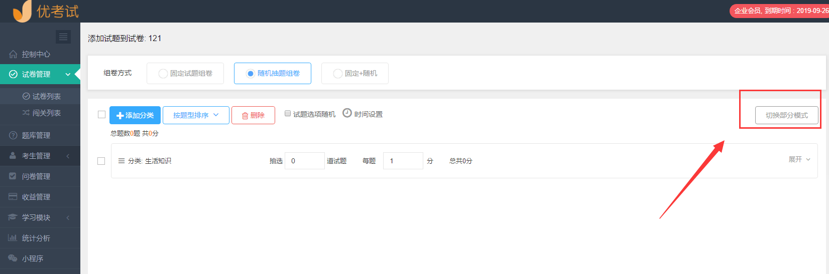
Task: Click the drag handle icon beside 分类: 生活知识
Action: [121, 161]
